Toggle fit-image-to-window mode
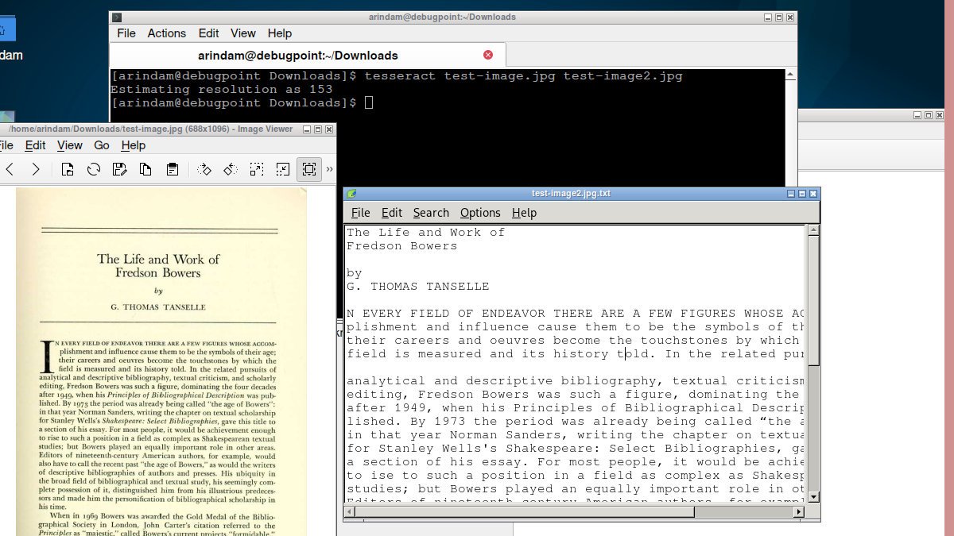 [308, 168]
